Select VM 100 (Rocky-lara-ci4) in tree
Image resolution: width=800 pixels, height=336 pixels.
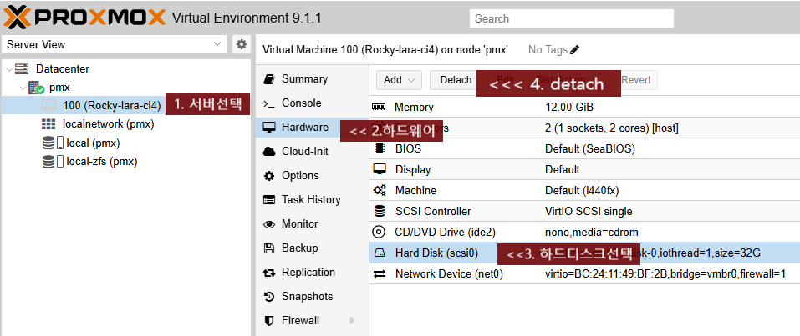point(112,106)
